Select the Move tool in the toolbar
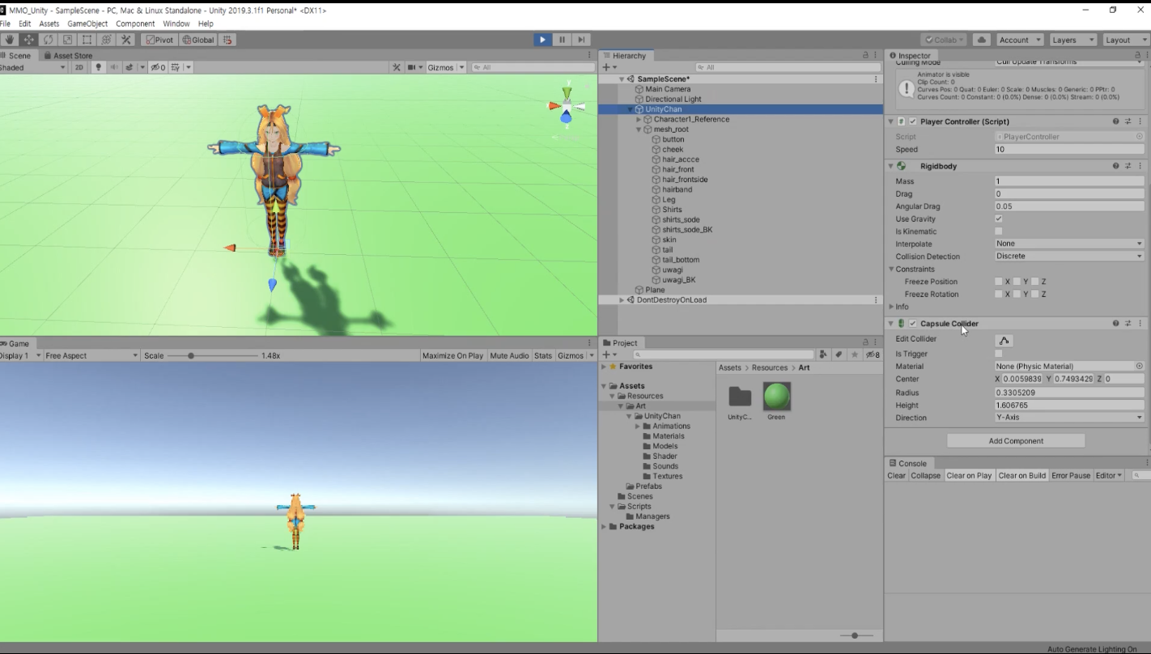The image size is (1151, 654). 28,40
